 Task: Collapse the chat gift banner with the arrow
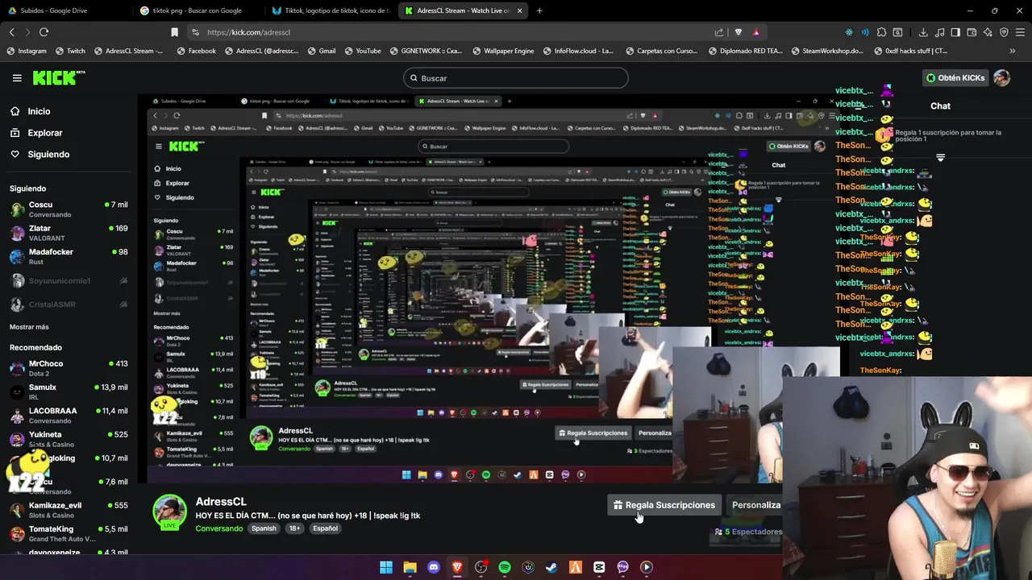pos(940,158)
